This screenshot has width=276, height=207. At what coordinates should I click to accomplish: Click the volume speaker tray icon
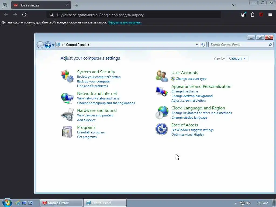coord(249,203)
